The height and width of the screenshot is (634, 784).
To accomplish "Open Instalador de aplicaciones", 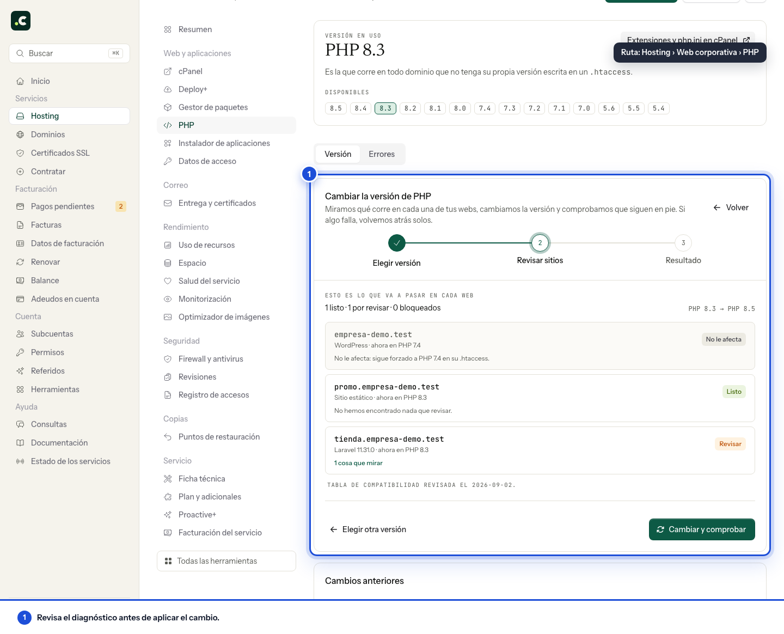I will click(x=226, y=143).
